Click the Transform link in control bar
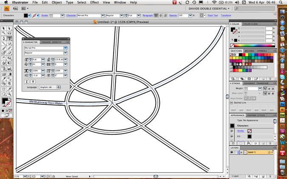 (x=226, y=15)
